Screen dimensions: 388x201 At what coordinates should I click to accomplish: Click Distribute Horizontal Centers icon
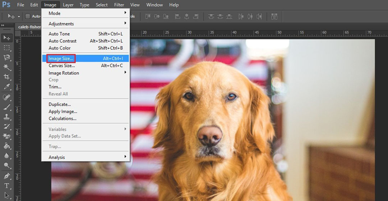click(250, 16)
